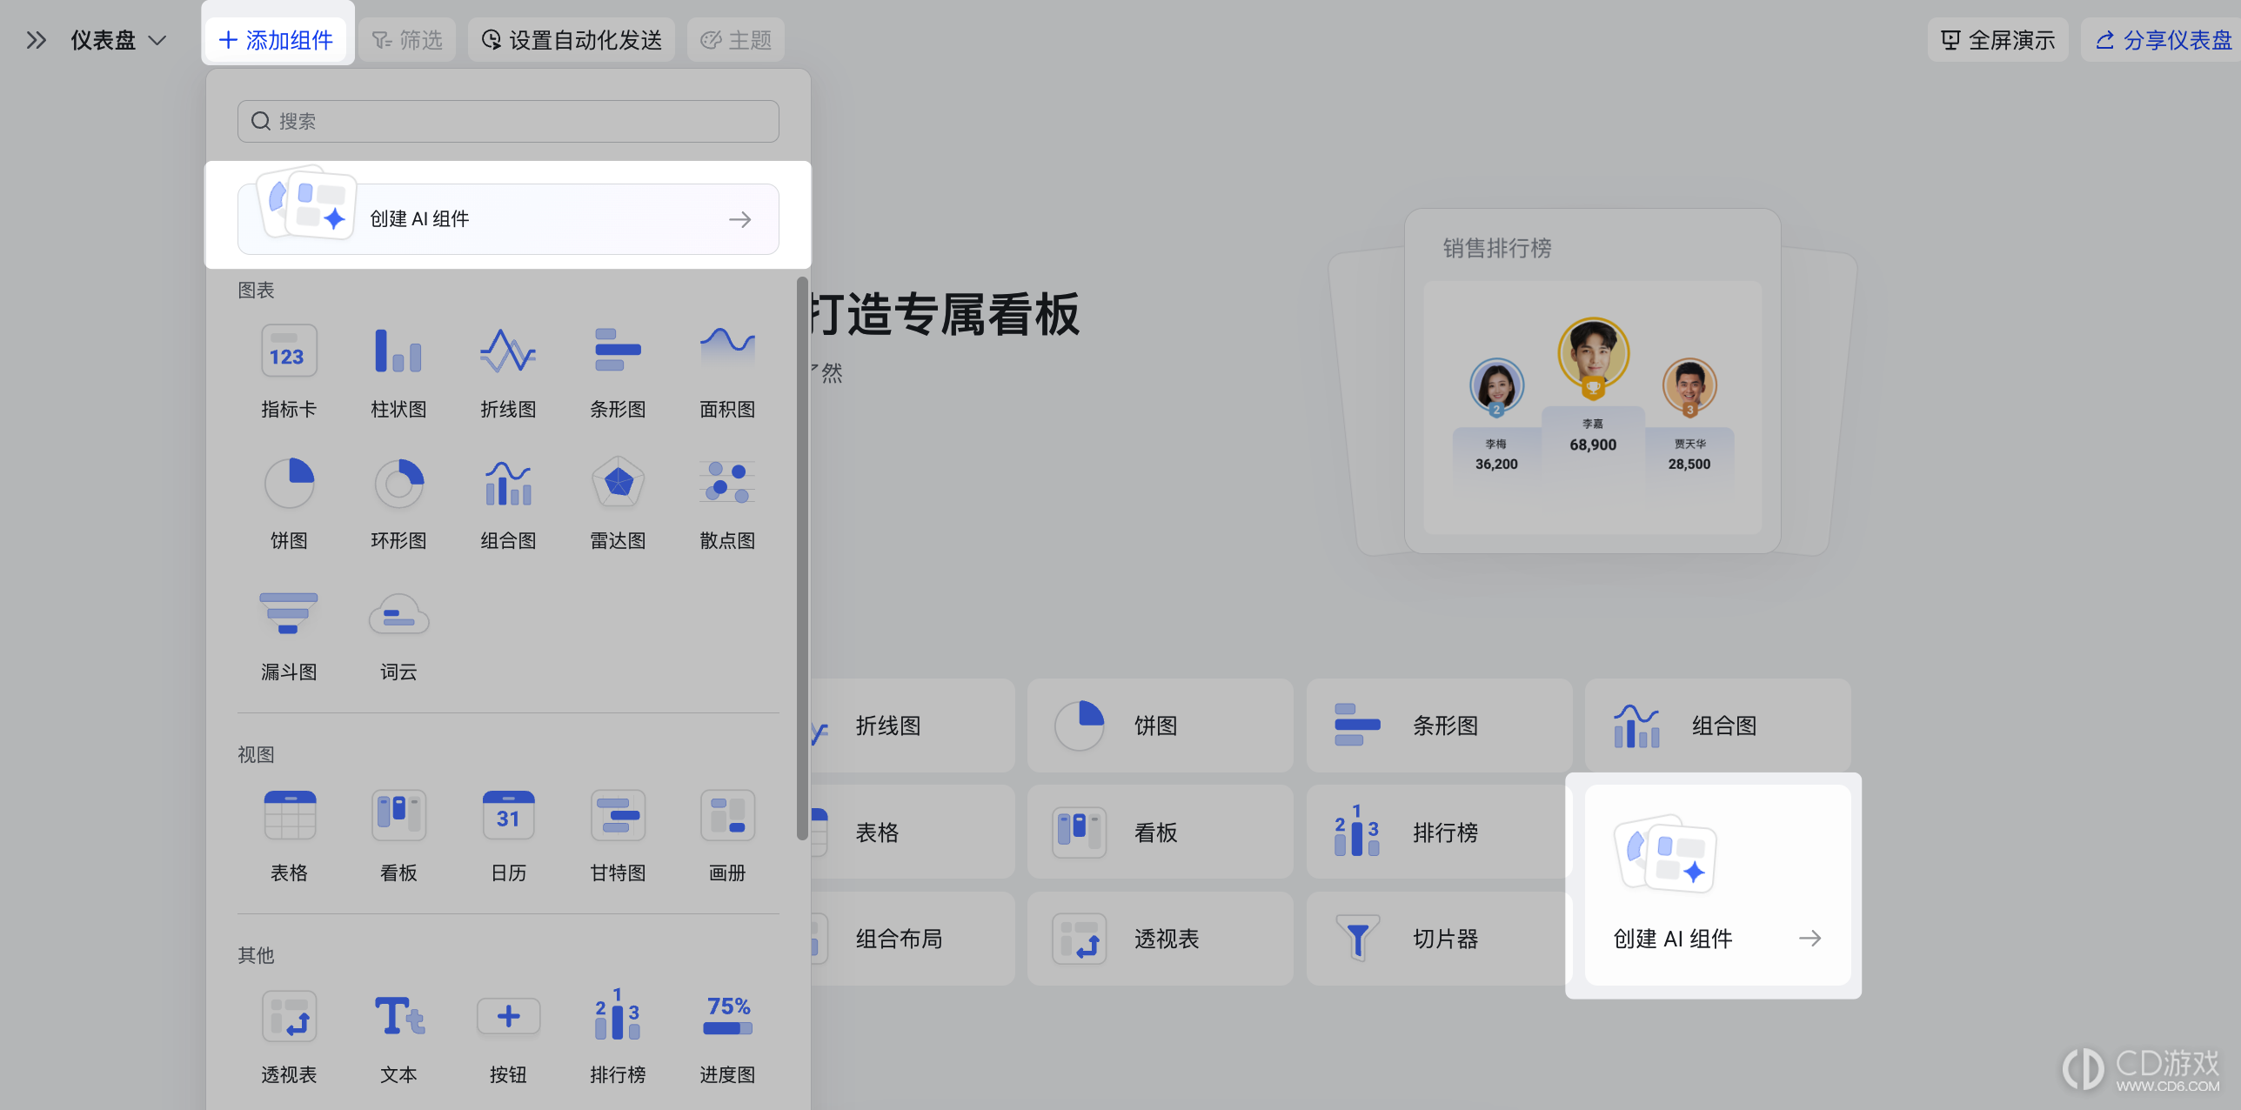Select the 词云 word cloud icon
The height and width of the screenshot is (1110, 2241).
[398, 614]
